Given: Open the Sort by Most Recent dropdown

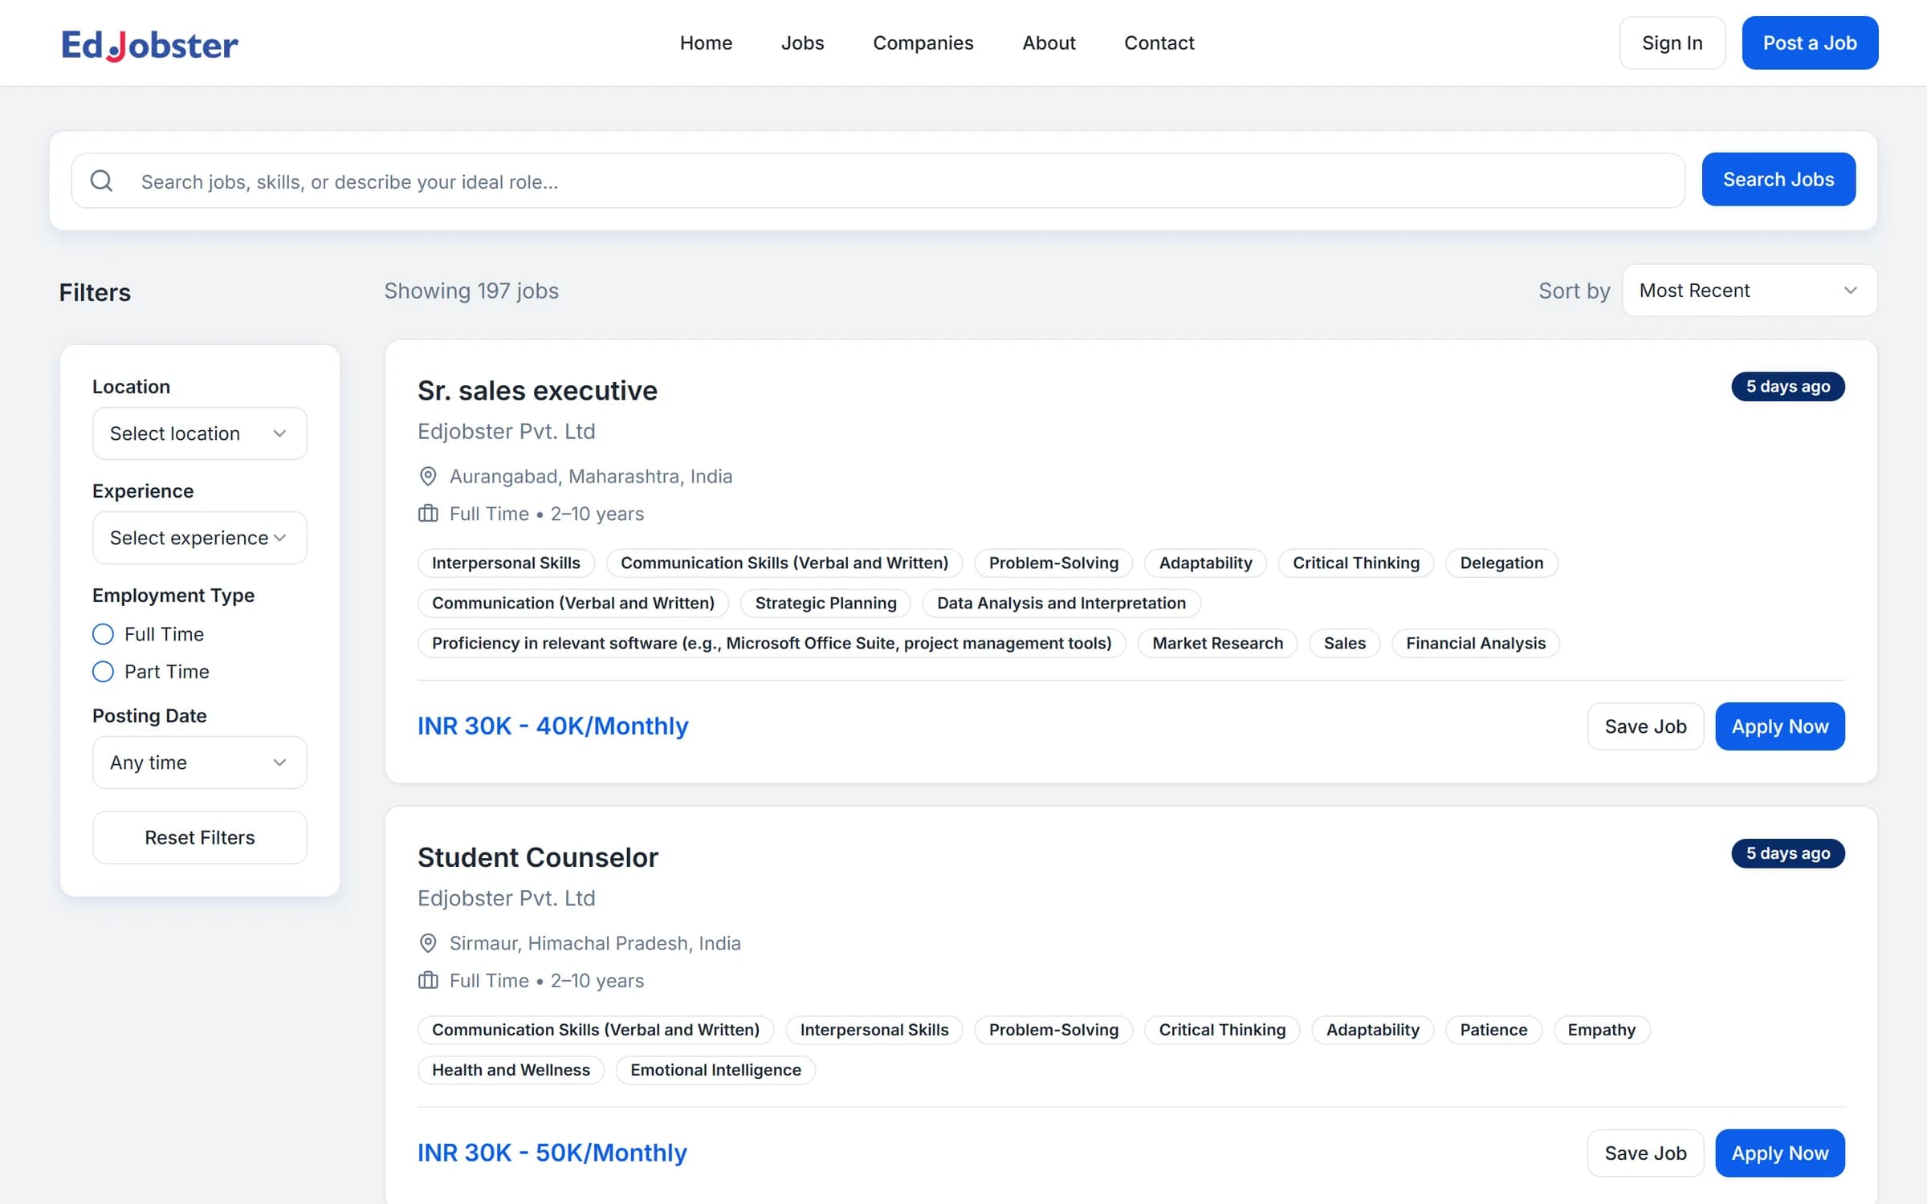Looking at the screenshot, I should coord(1750,291).
